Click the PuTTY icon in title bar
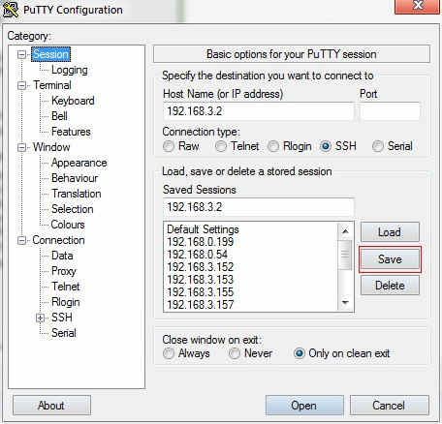This screenshot has height=424, width=442. coord(11,9)
